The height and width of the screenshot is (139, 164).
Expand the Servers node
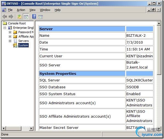[x=10, y=41]
